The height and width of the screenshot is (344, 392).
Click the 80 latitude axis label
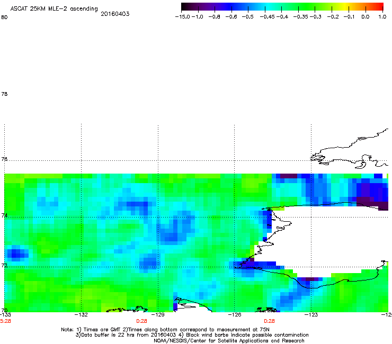4,17
